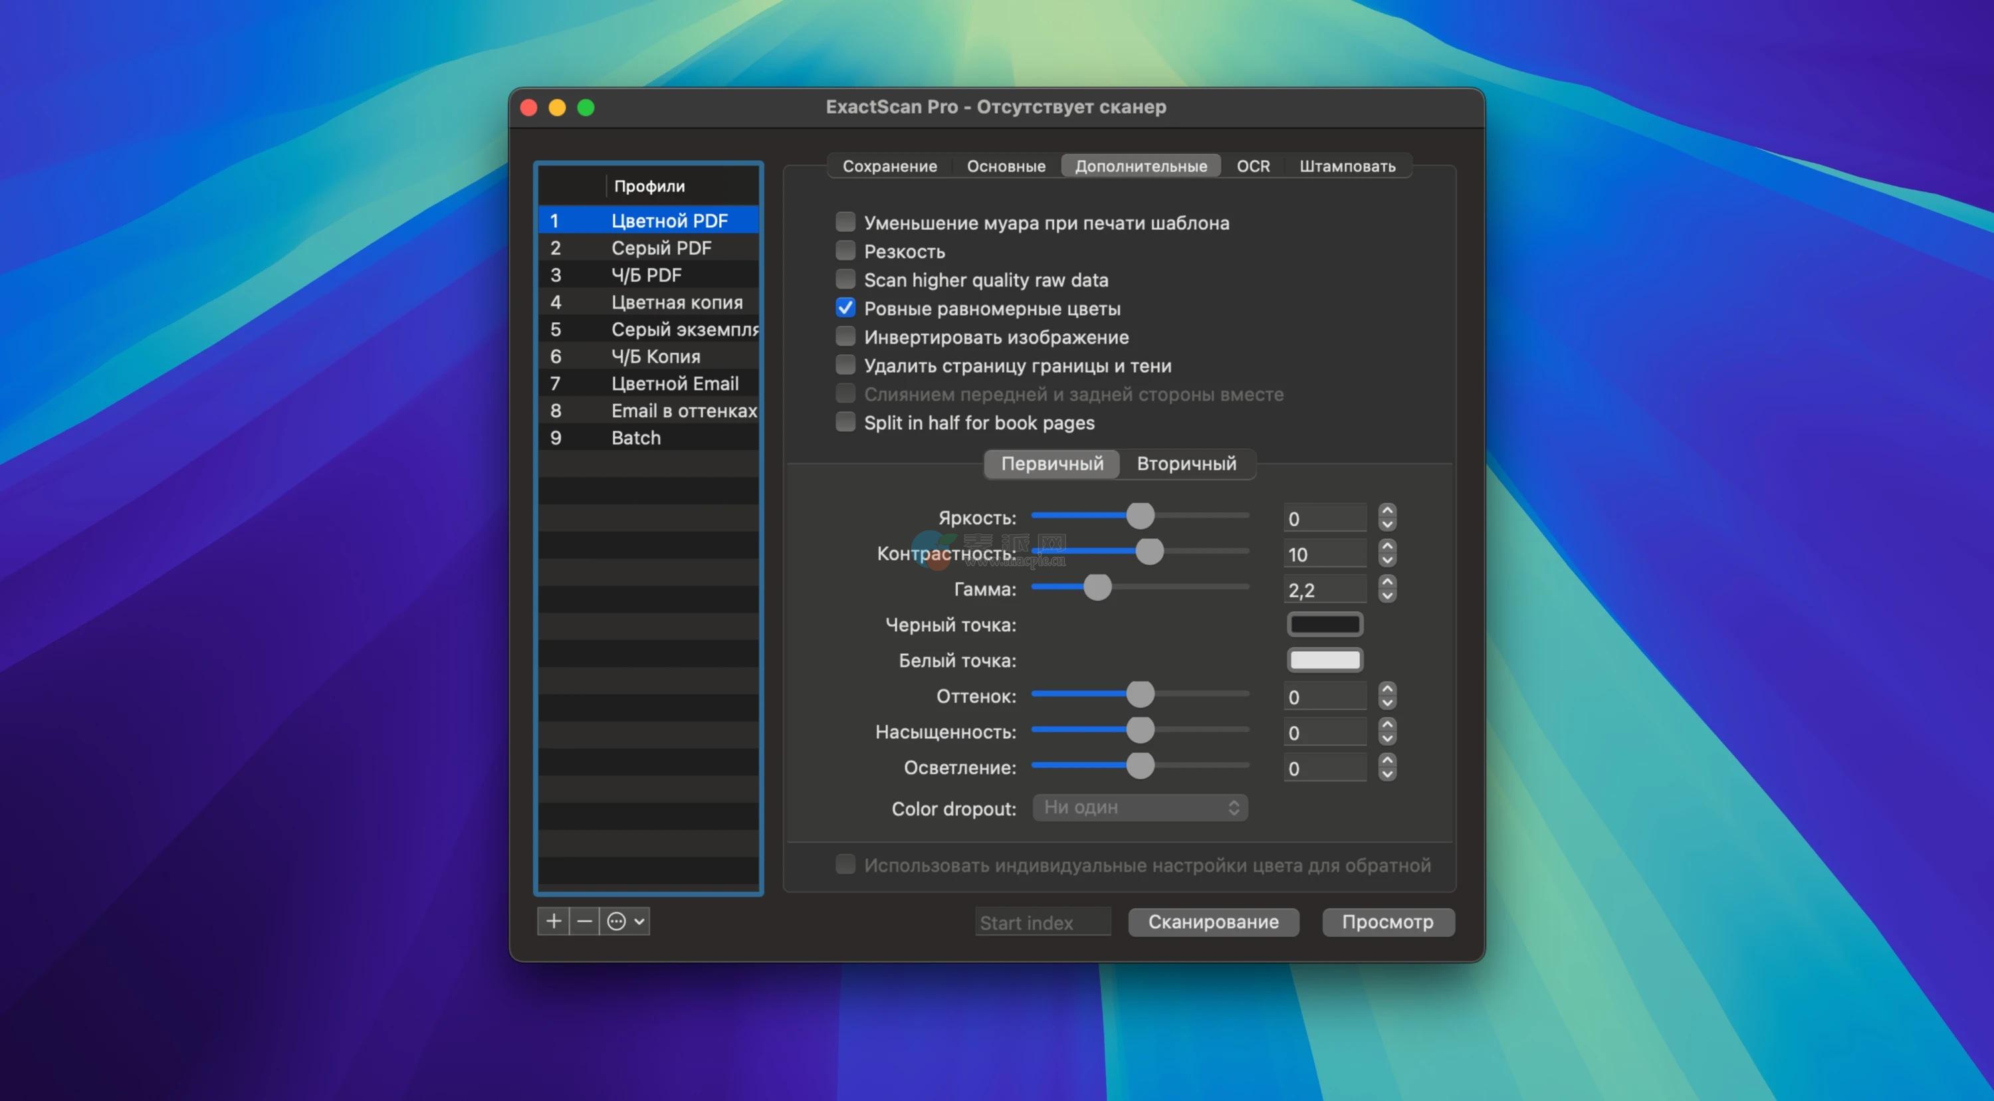Viewport: 1994px width, 1101px height.
Task: Decrease the Контрастность value with the down arrow
Action: tap(1387, 559)
